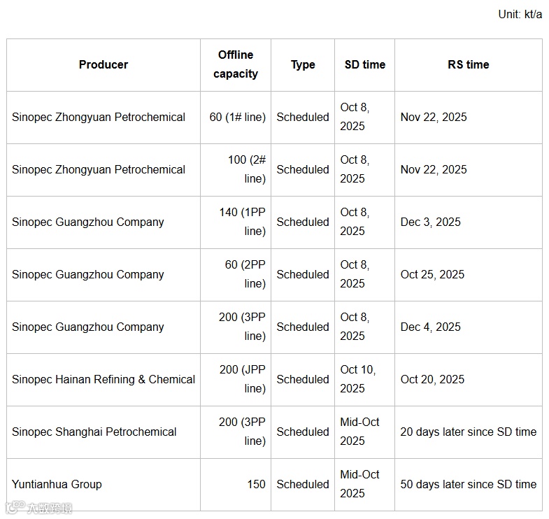Click the 'Unit: kt/a' label
The width and height of the screenshot is (549, 519).
pyautogui.click(x=520, y=14)
